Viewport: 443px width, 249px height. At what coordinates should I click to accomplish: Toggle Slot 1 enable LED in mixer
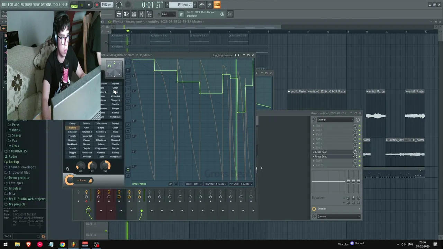359,126
